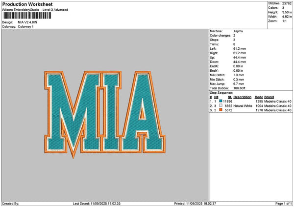Viewport: 294px width, 207px height.
Task: Click the 'Last Saved: 11/09/2025 18.02.33' text
Action: coord(97,204)
